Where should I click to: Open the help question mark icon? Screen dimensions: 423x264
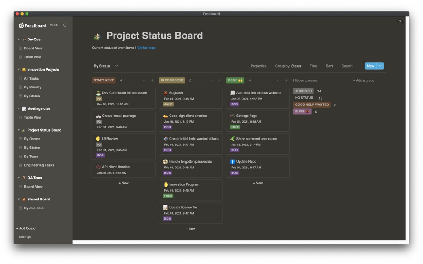[x=399, y=21]
